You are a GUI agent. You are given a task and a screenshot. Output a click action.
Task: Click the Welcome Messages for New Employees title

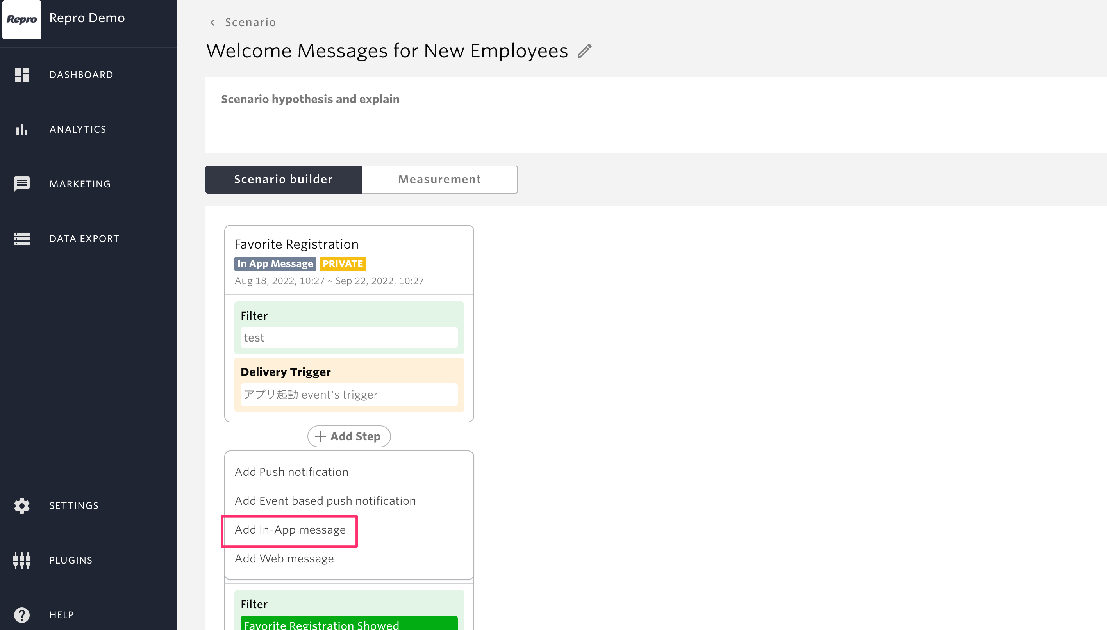(387, 51)
